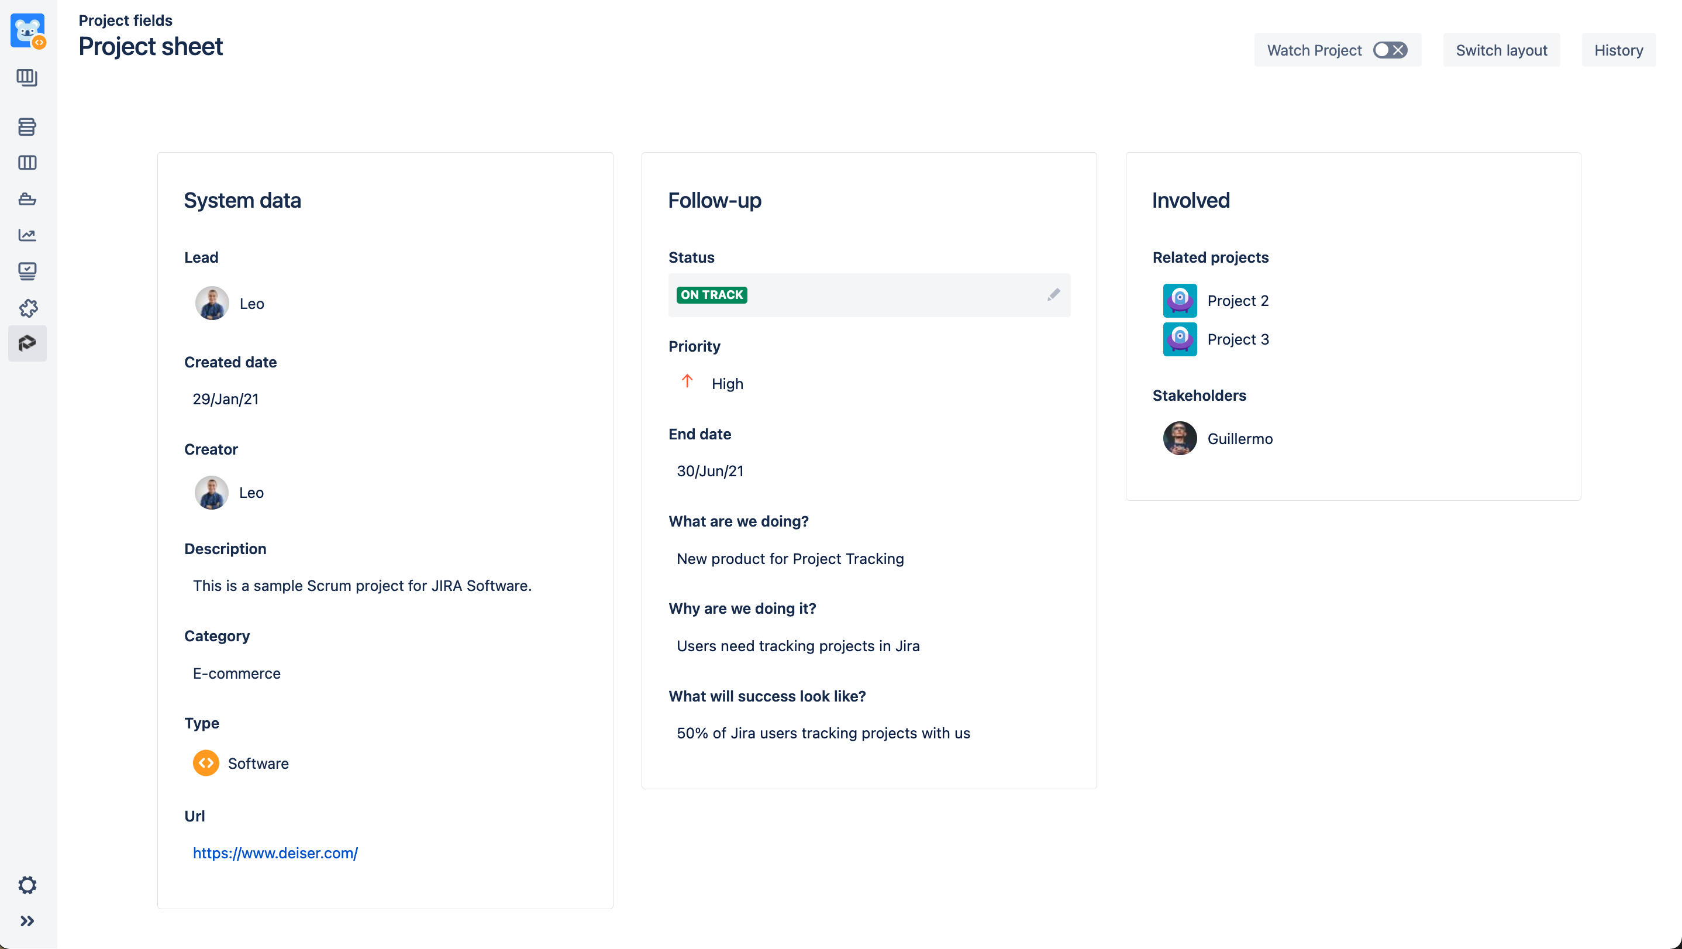Disable watching via the toggle X control
Screen dimensions: 1682x949
1397,49
